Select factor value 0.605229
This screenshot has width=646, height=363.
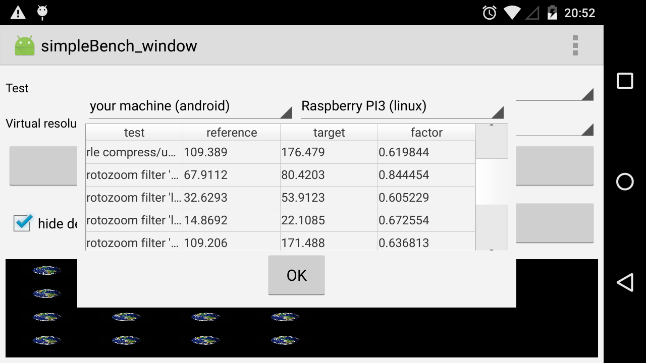426,198
